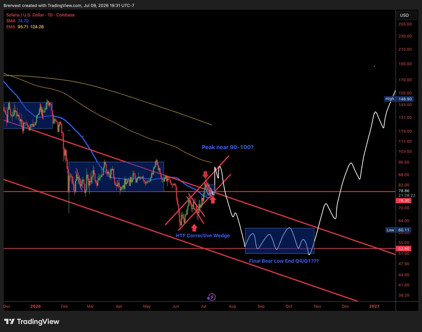This screenshot has width=422, height=332.
Task: Select the SMA 74.70 indicator legend
Action: point(17,21)
